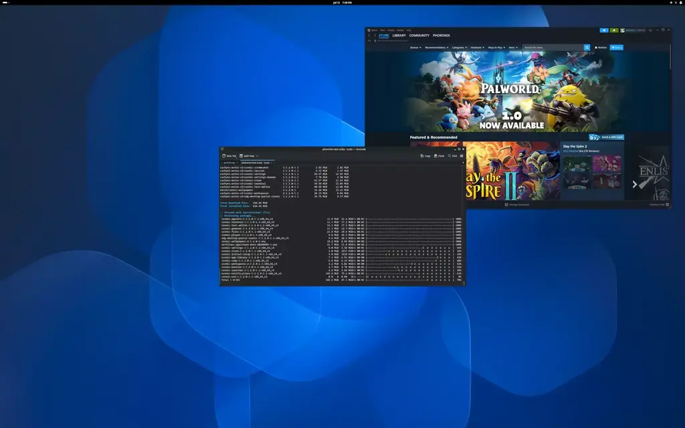The width and height of the screenshot is (685, 428).
Task: Expand the Ways to Play dropdown
Action: point(497,47)
